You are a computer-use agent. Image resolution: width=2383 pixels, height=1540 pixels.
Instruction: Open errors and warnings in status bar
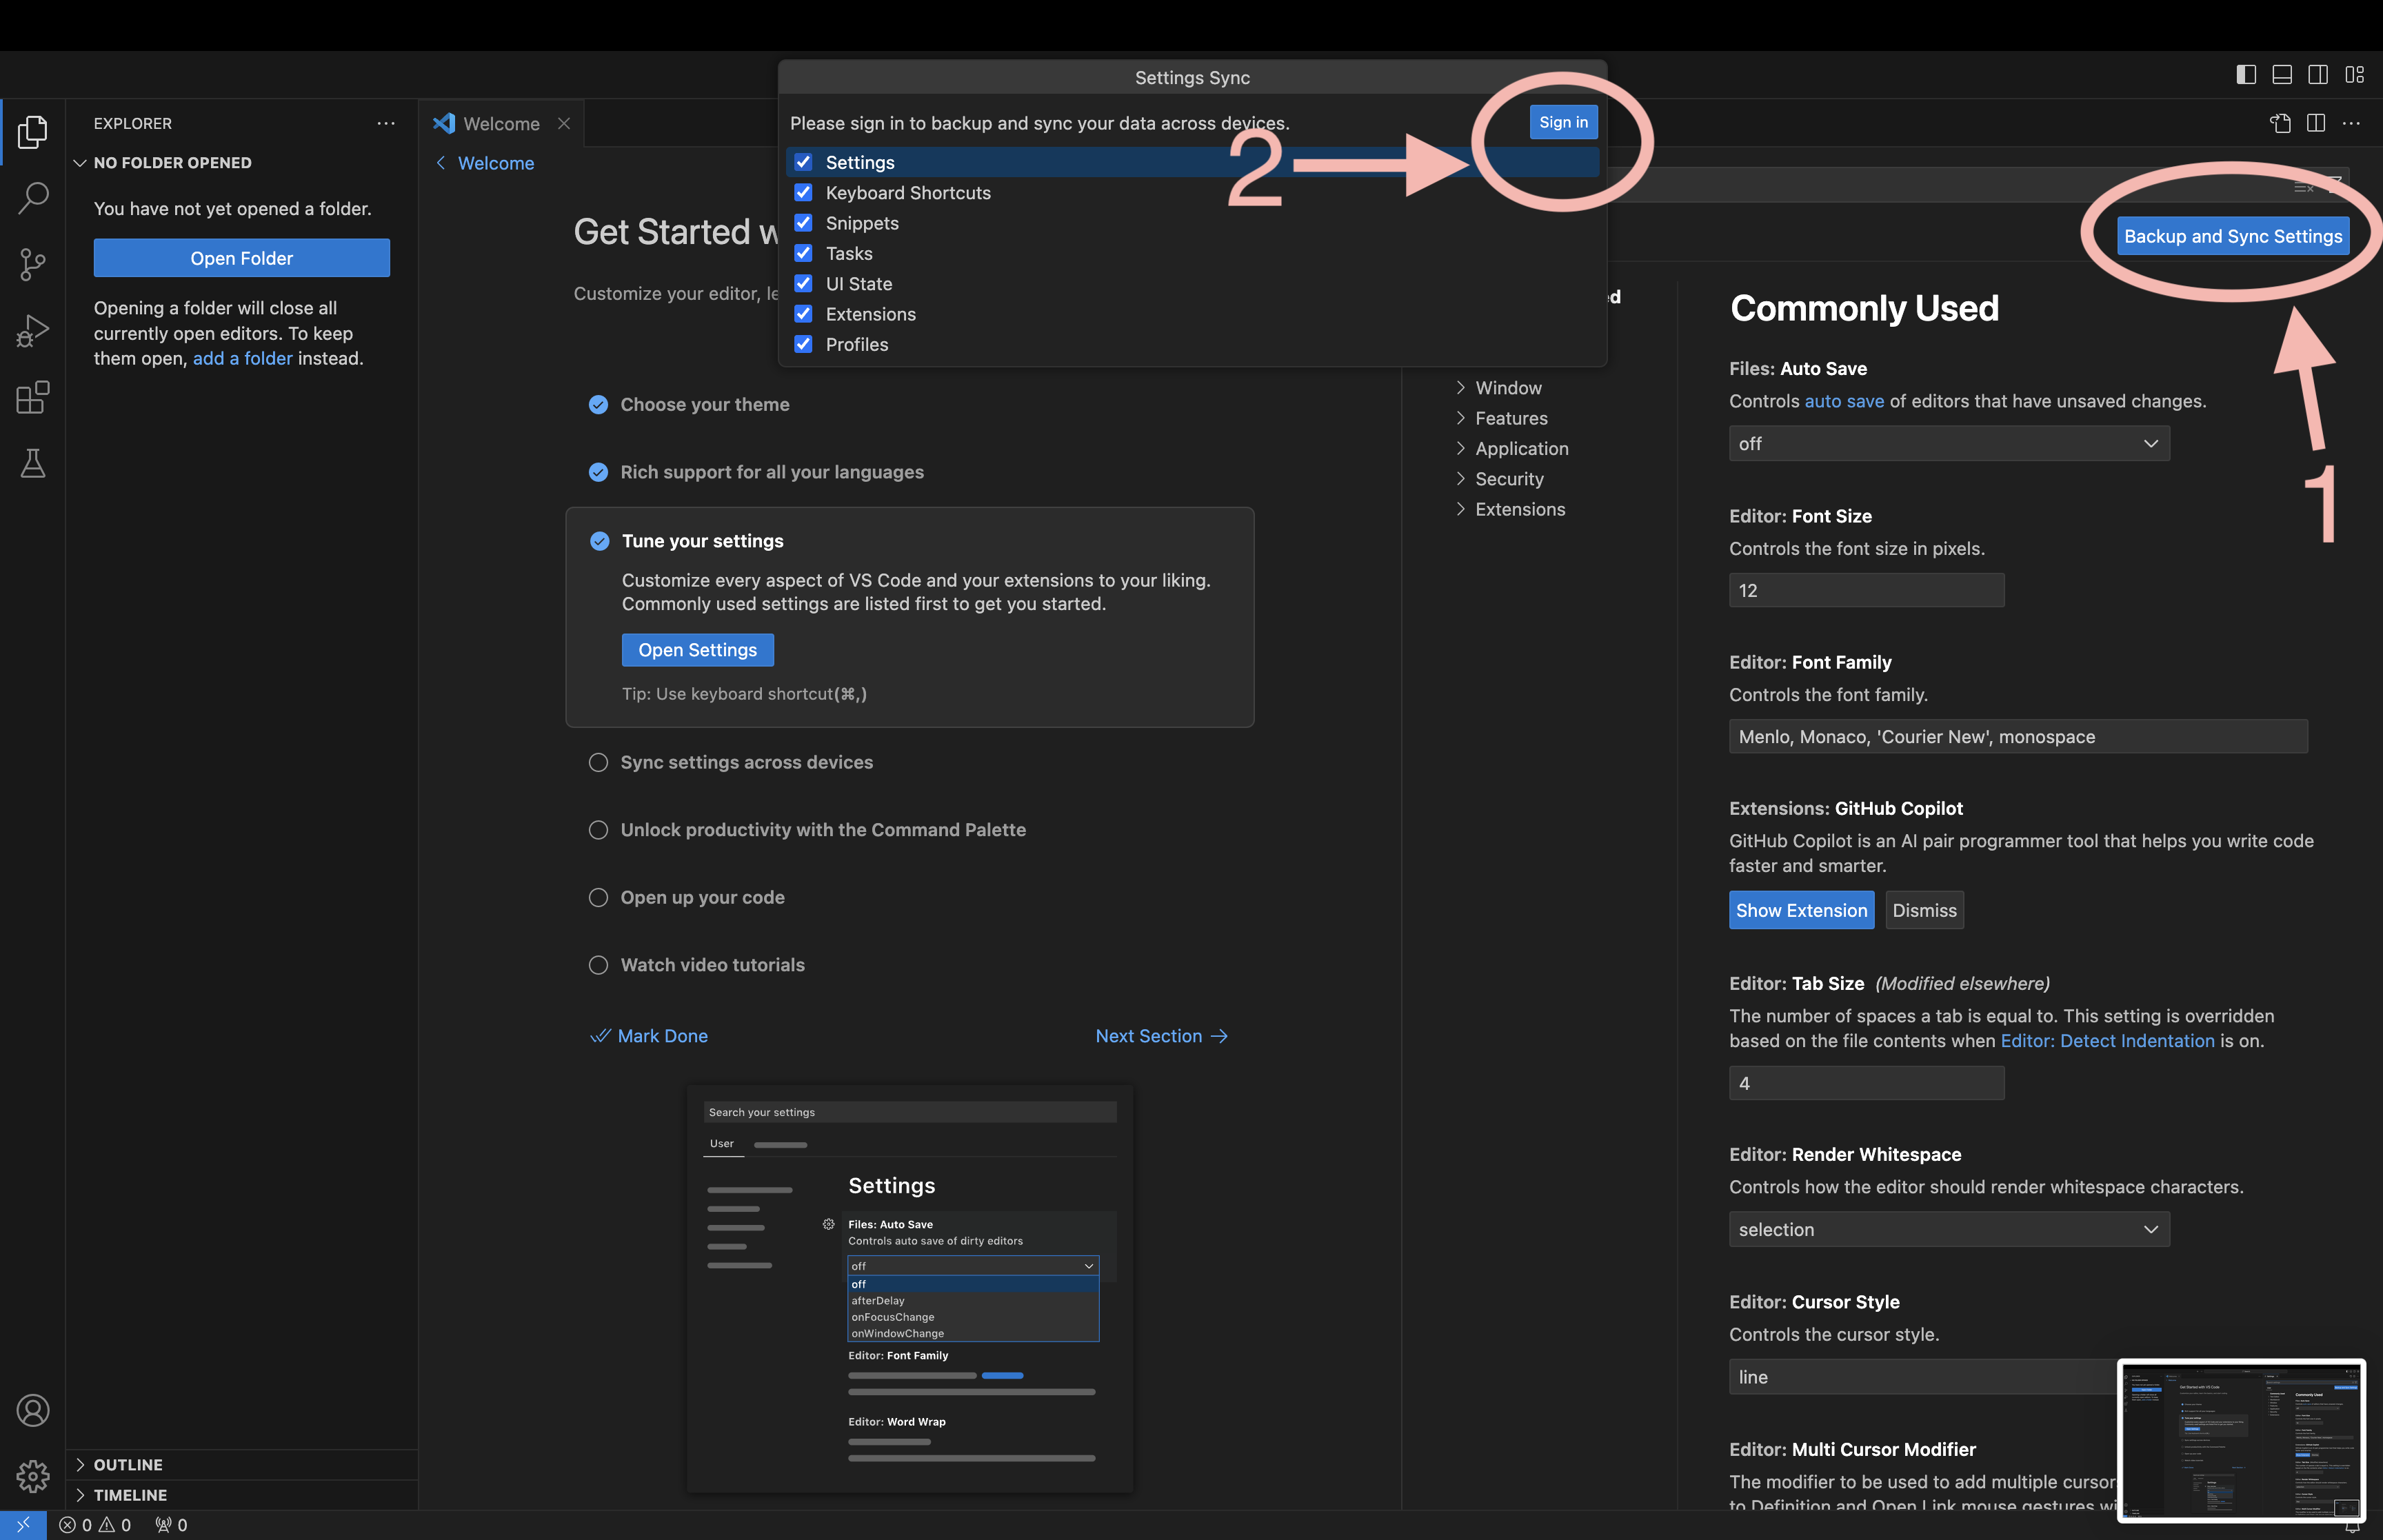click(95, 1525)
